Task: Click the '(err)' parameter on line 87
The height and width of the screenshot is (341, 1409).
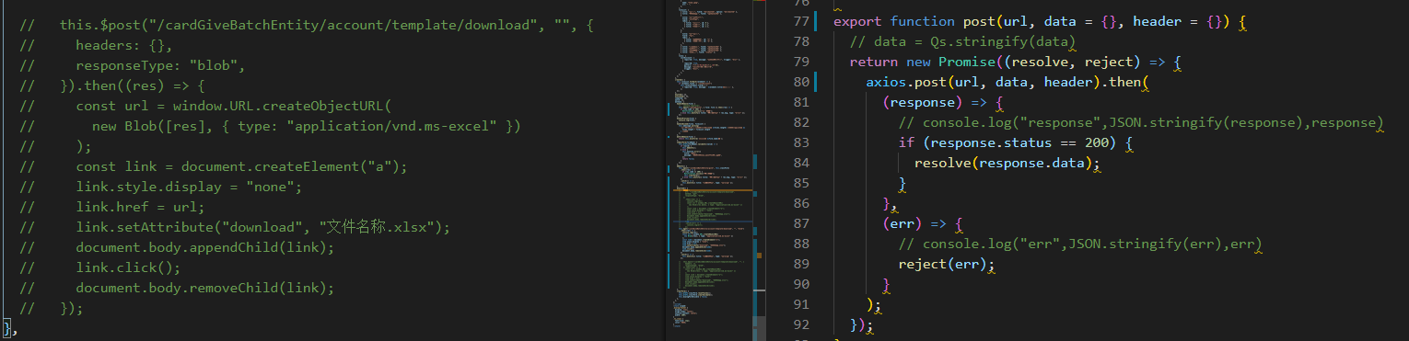Action: tap(902, 223)
